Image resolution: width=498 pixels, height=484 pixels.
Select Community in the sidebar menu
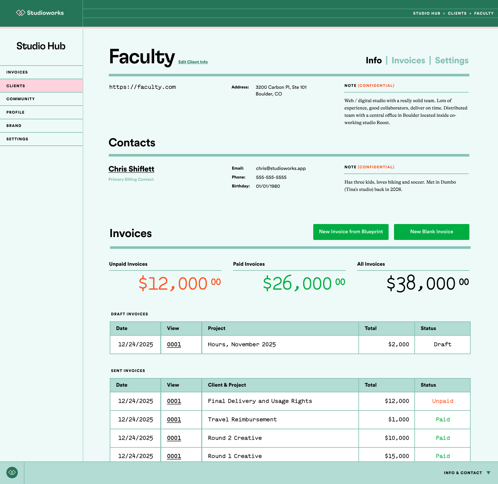point(21,99)
